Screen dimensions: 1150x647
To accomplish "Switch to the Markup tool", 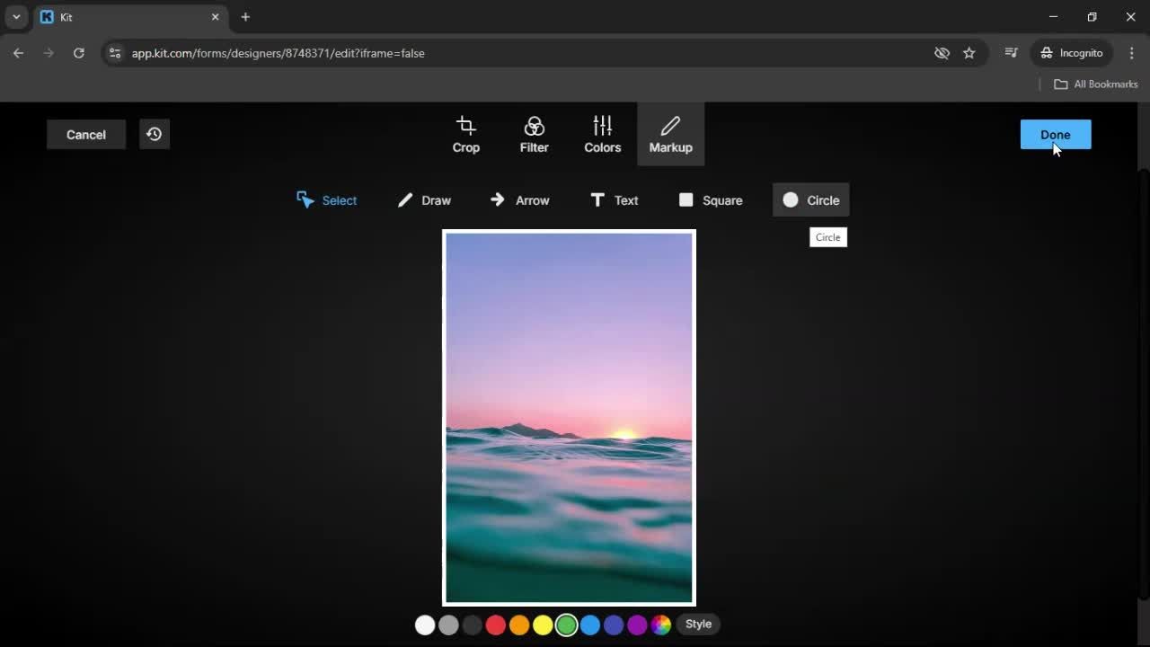I will click(x=670, y=134).
